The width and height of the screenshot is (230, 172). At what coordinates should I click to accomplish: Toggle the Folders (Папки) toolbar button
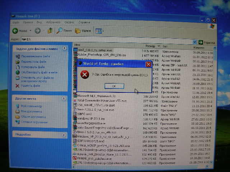click(x=83, y=31)
